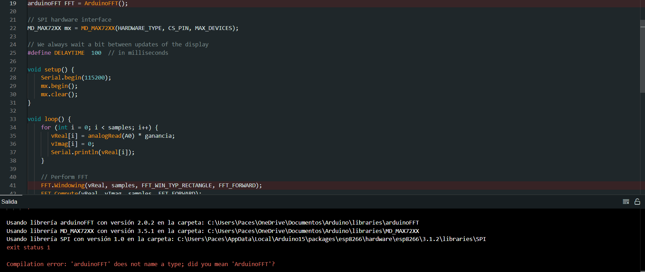Viewport: 645px width, 272px height.
Task: Click the '// SPI hardware interface' comment
Action: pos(69,20)
